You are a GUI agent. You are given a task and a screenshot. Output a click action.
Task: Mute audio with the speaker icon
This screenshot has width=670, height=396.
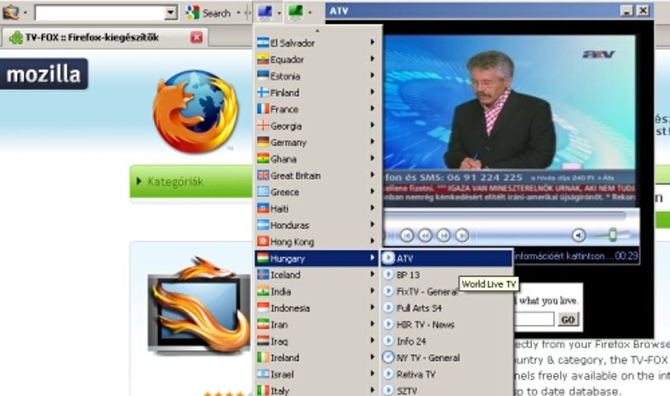click(578, 235)
